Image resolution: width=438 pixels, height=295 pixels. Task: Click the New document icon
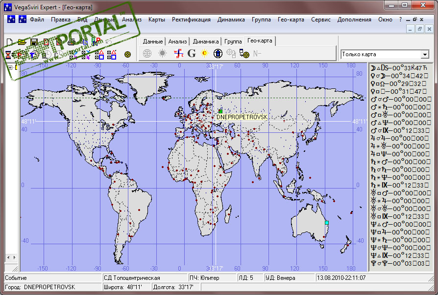(x=10, y=42)
